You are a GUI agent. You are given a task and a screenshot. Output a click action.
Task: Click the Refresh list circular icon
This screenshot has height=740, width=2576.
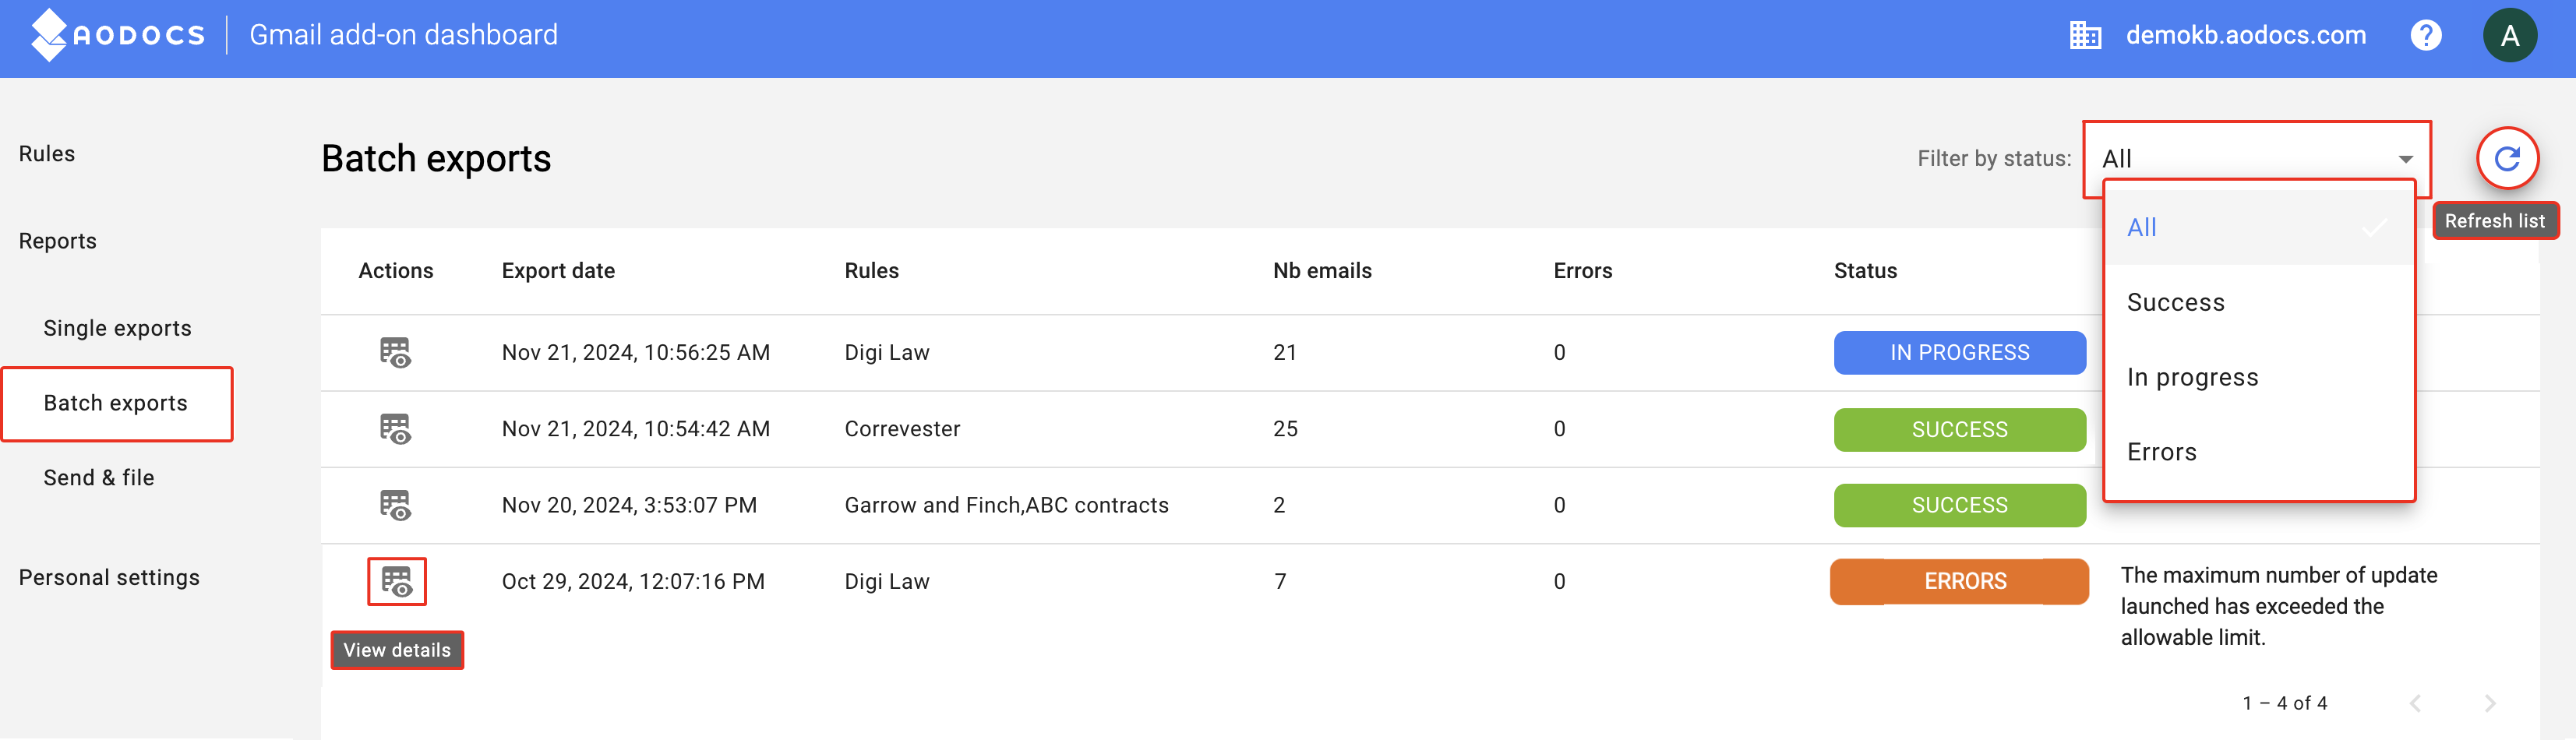(x=2506, y=158)
